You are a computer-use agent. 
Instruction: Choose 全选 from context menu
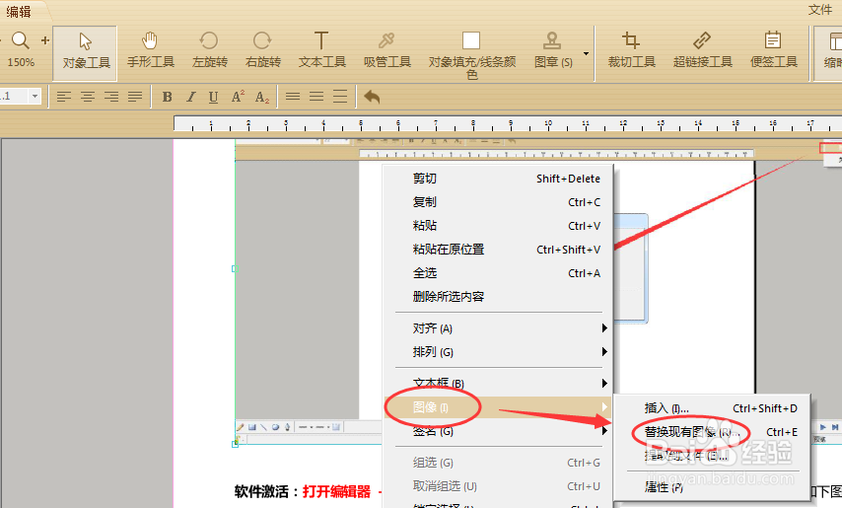coord(498,273)
